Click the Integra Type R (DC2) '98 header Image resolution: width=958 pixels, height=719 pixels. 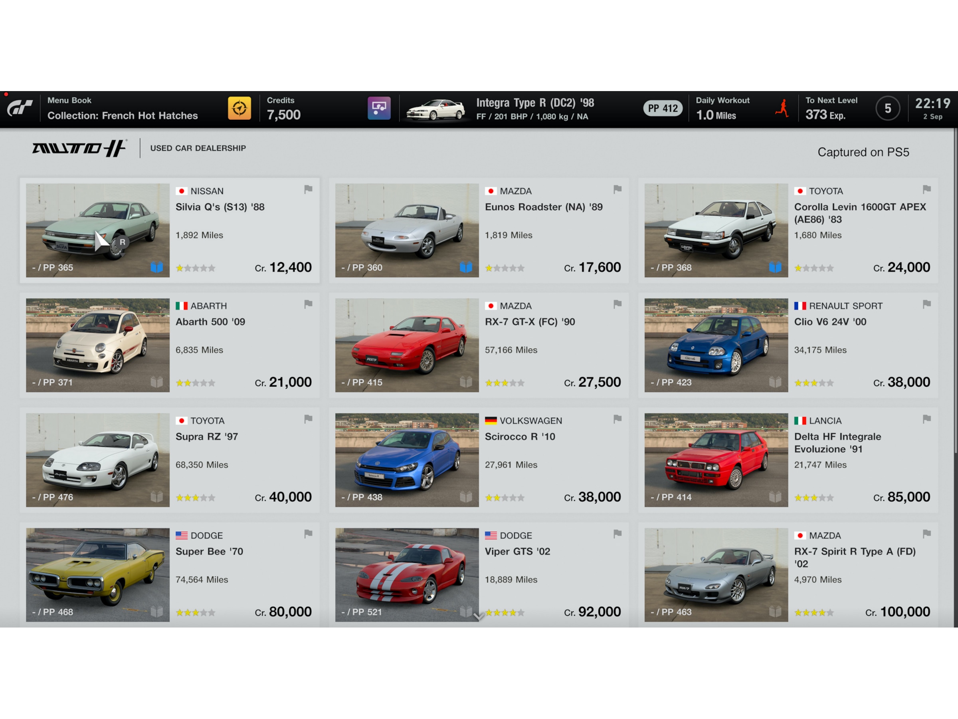coord(535,103)
